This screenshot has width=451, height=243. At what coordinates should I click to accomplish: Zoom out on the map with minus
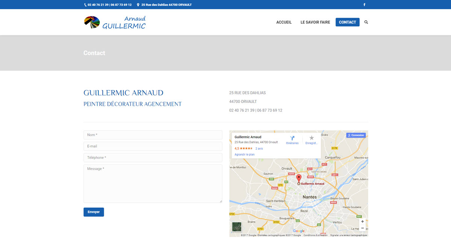(362, 228)
